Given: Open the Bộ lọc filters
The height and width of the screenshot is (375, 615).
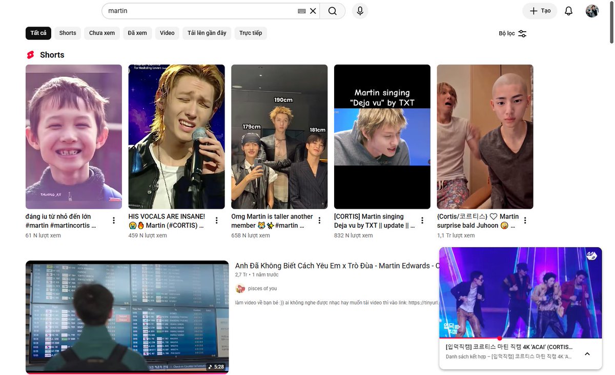Looking at the screenshot, I should [512, 33].
